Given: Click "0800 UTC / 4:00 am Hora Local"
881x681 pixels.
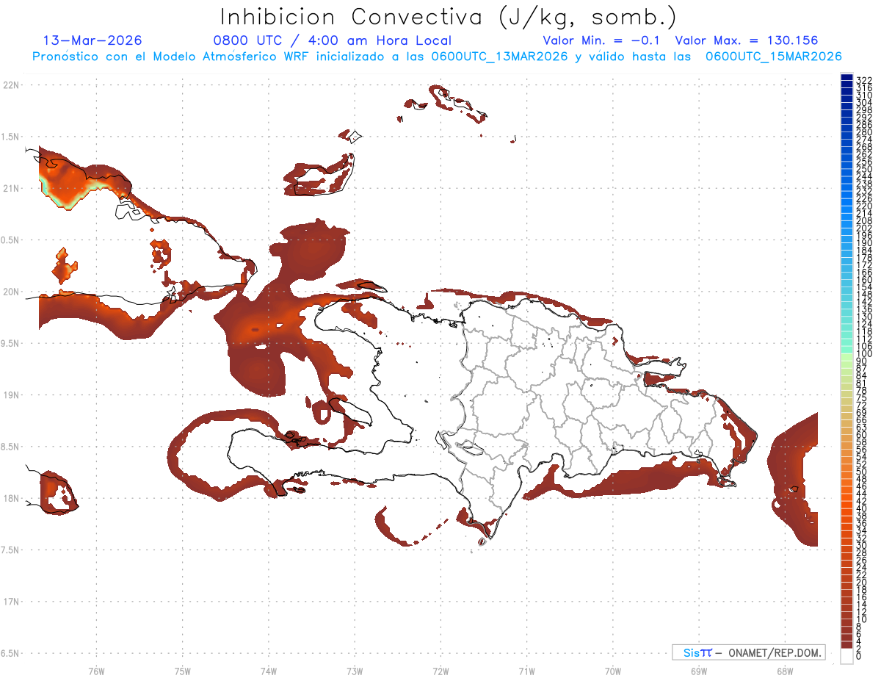Looking at the screenshot, I should 332,40.
